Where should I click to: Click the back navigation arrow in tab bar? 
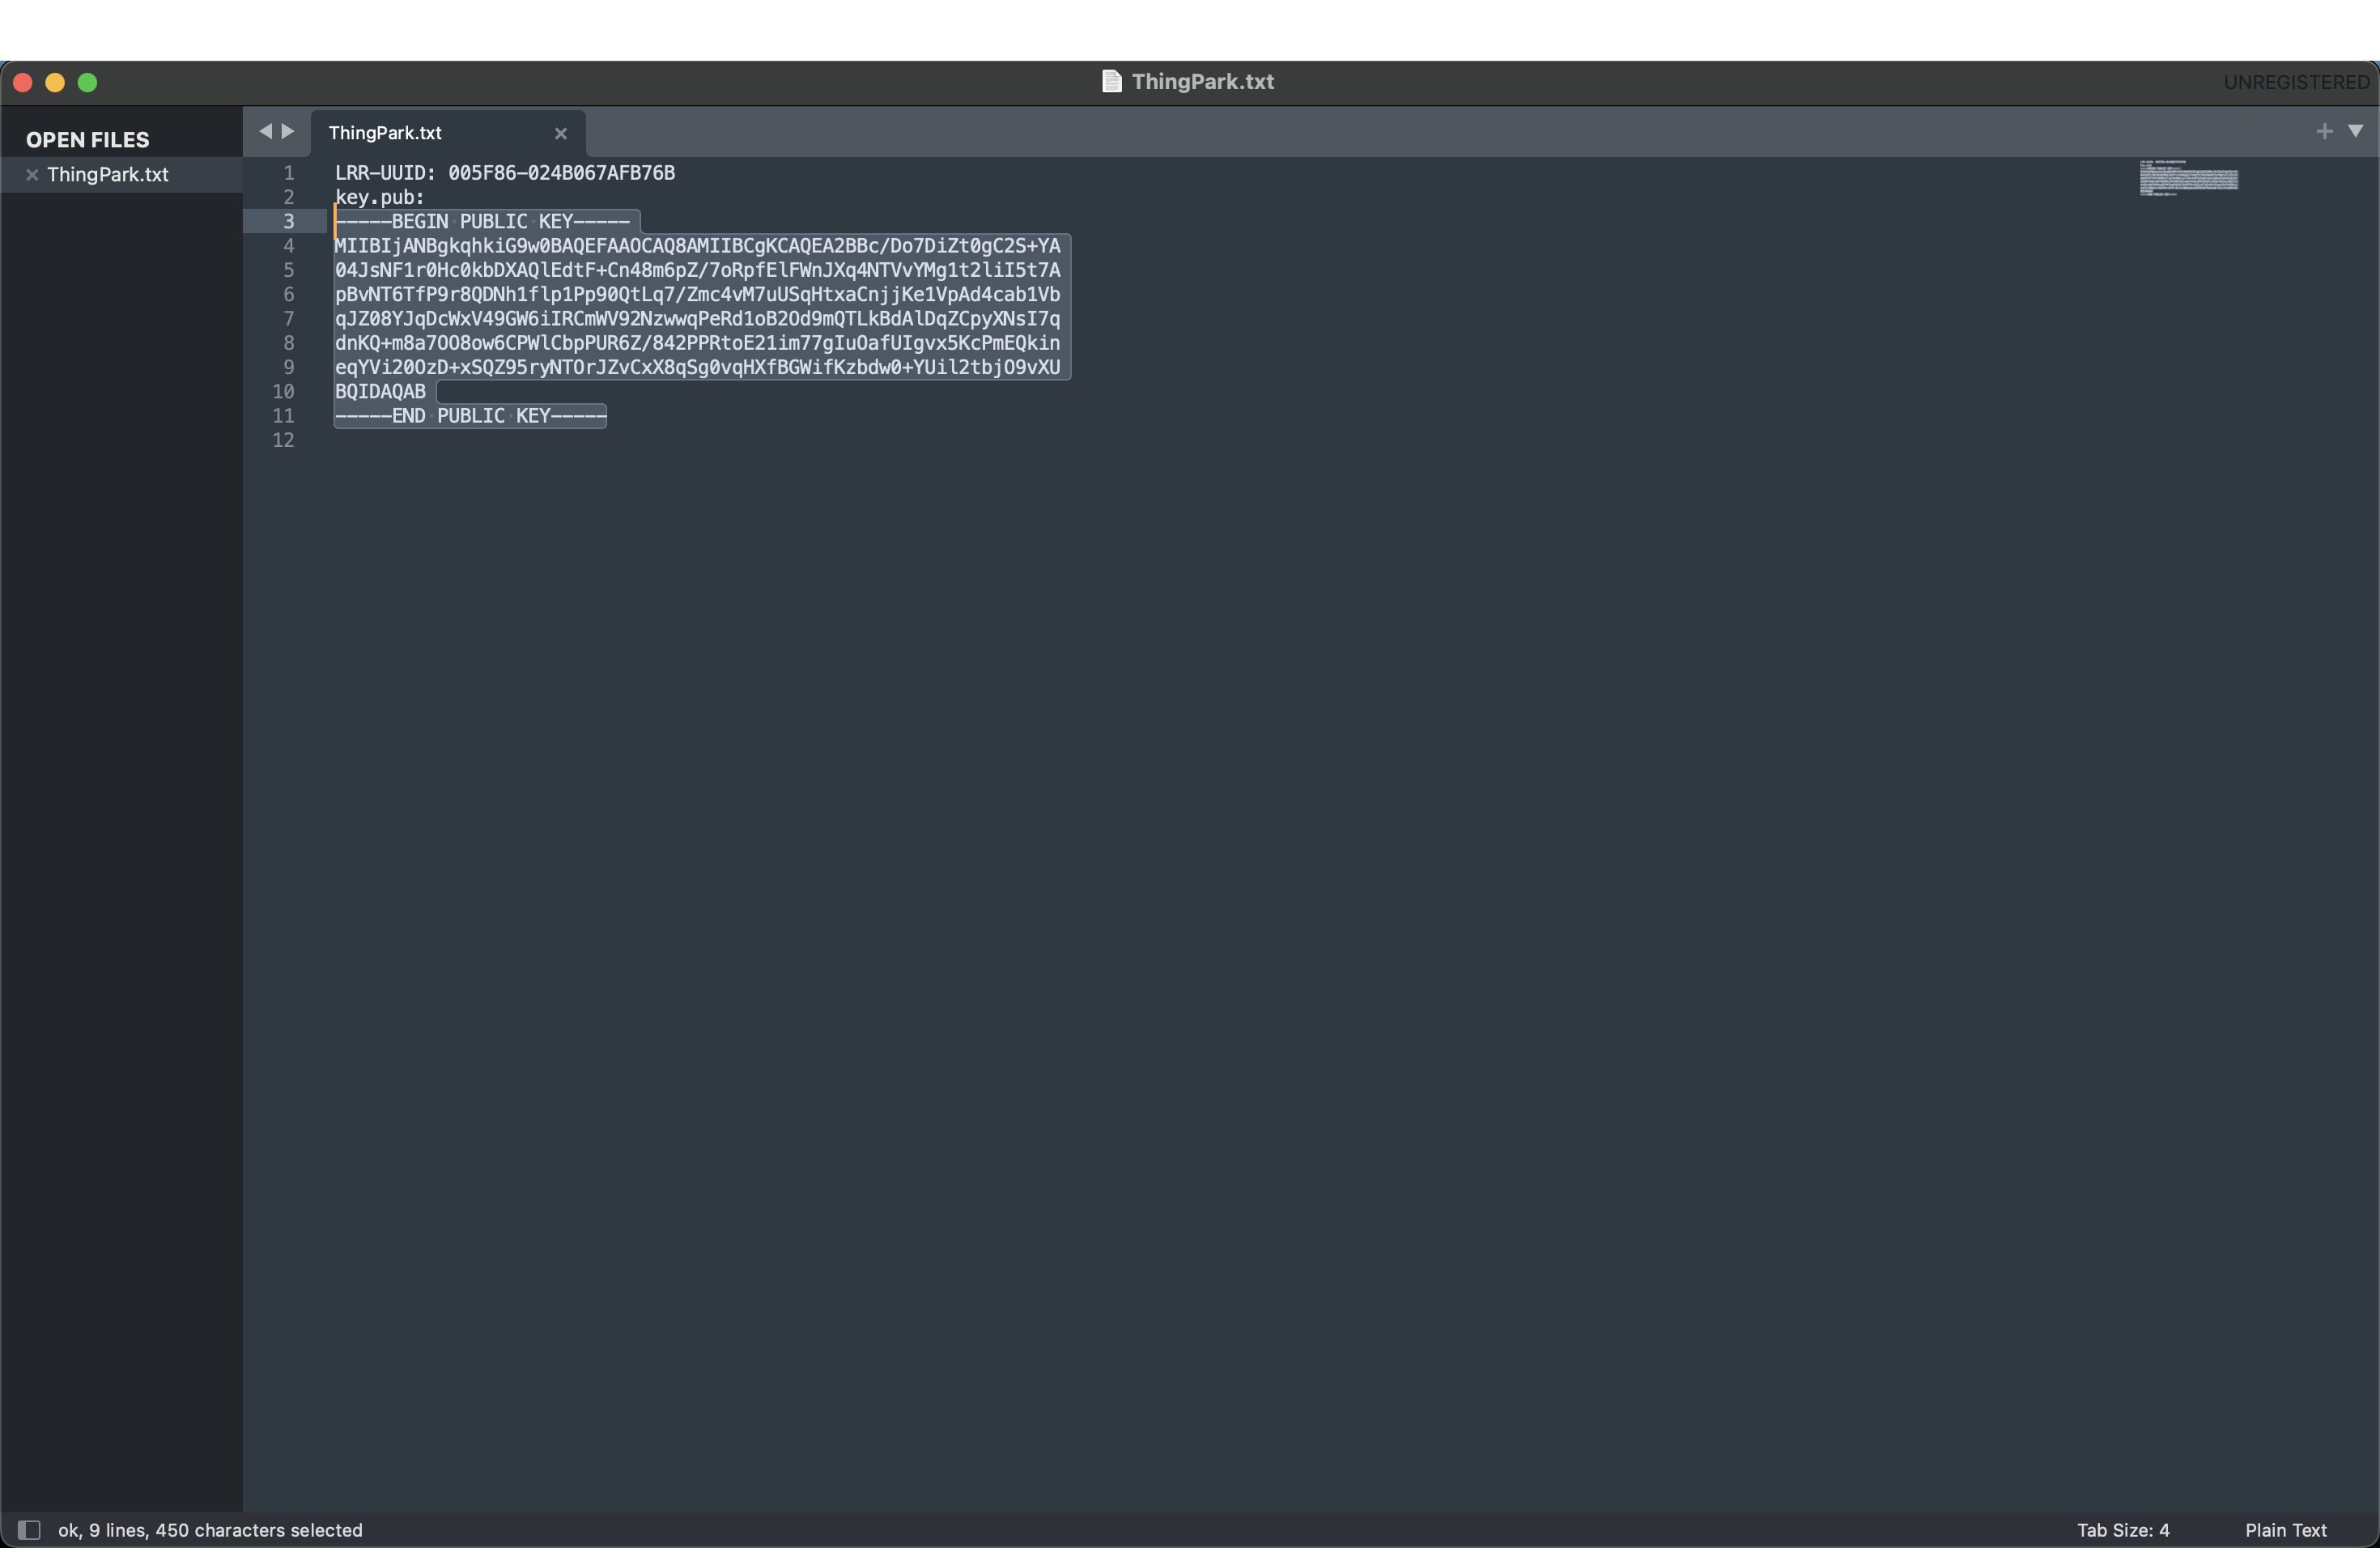point(265,131)
